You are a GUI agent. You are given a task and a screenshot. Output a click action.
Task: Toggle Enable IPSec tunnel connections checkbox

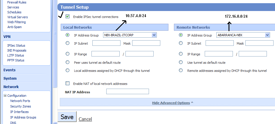(x=68, y=17)
